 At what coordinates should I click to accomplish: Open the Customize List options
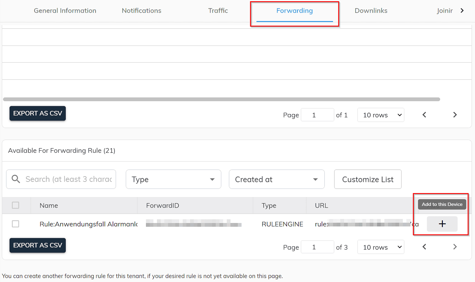368,179
